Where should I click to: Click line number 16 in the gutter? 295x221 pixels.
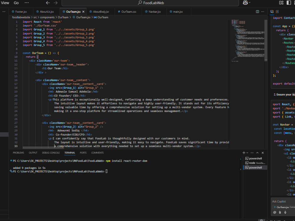pos(16,80)
